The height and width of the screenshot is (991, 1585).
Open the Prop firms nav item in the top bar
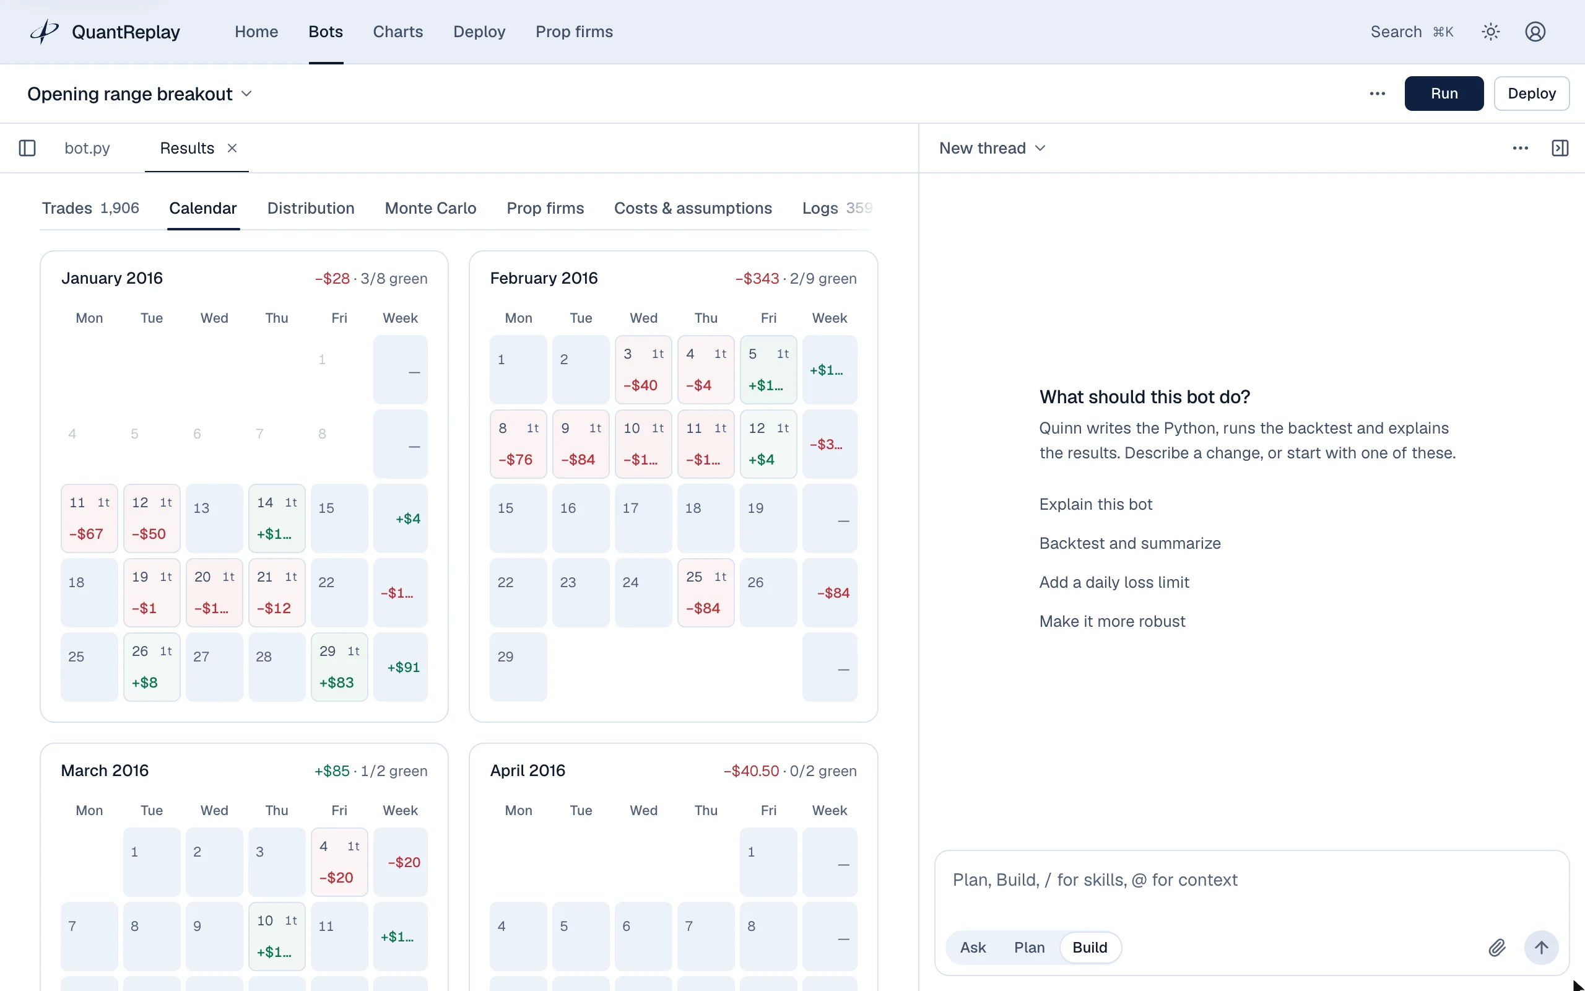(574, 32)
